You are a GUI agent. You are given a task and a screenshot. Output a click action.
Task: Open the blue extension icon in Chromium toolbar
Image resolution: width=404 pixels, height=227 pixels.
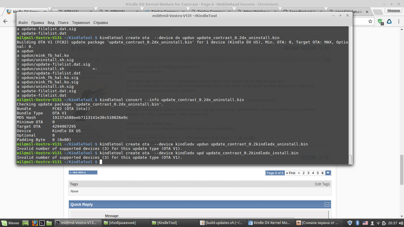pyautogui.click(x=389, y=21)
